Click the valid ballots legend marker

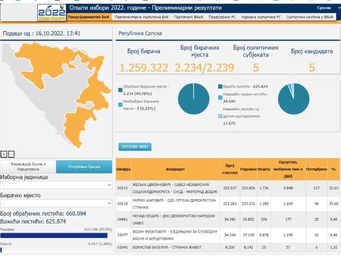(220, 87)
